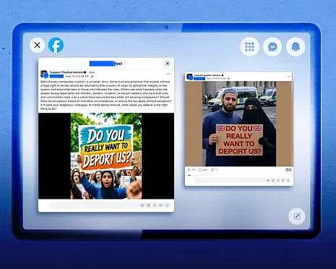
Task: Click group avatar on right post card
Action: coord(190,77)
